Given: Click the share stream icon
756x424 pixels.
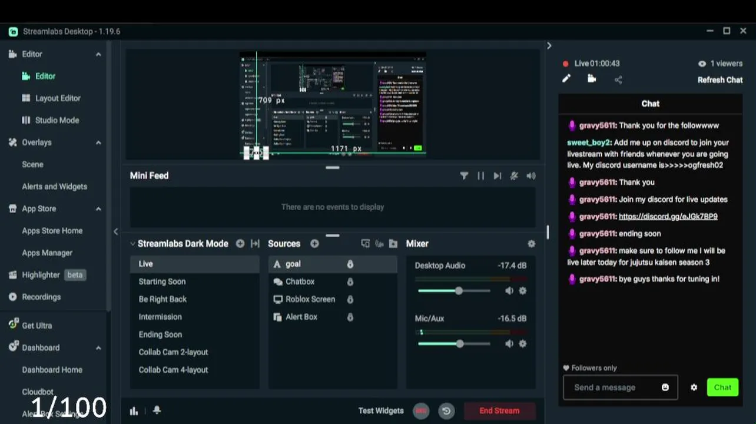Looking at the screenshot, I should pos(618,79).
